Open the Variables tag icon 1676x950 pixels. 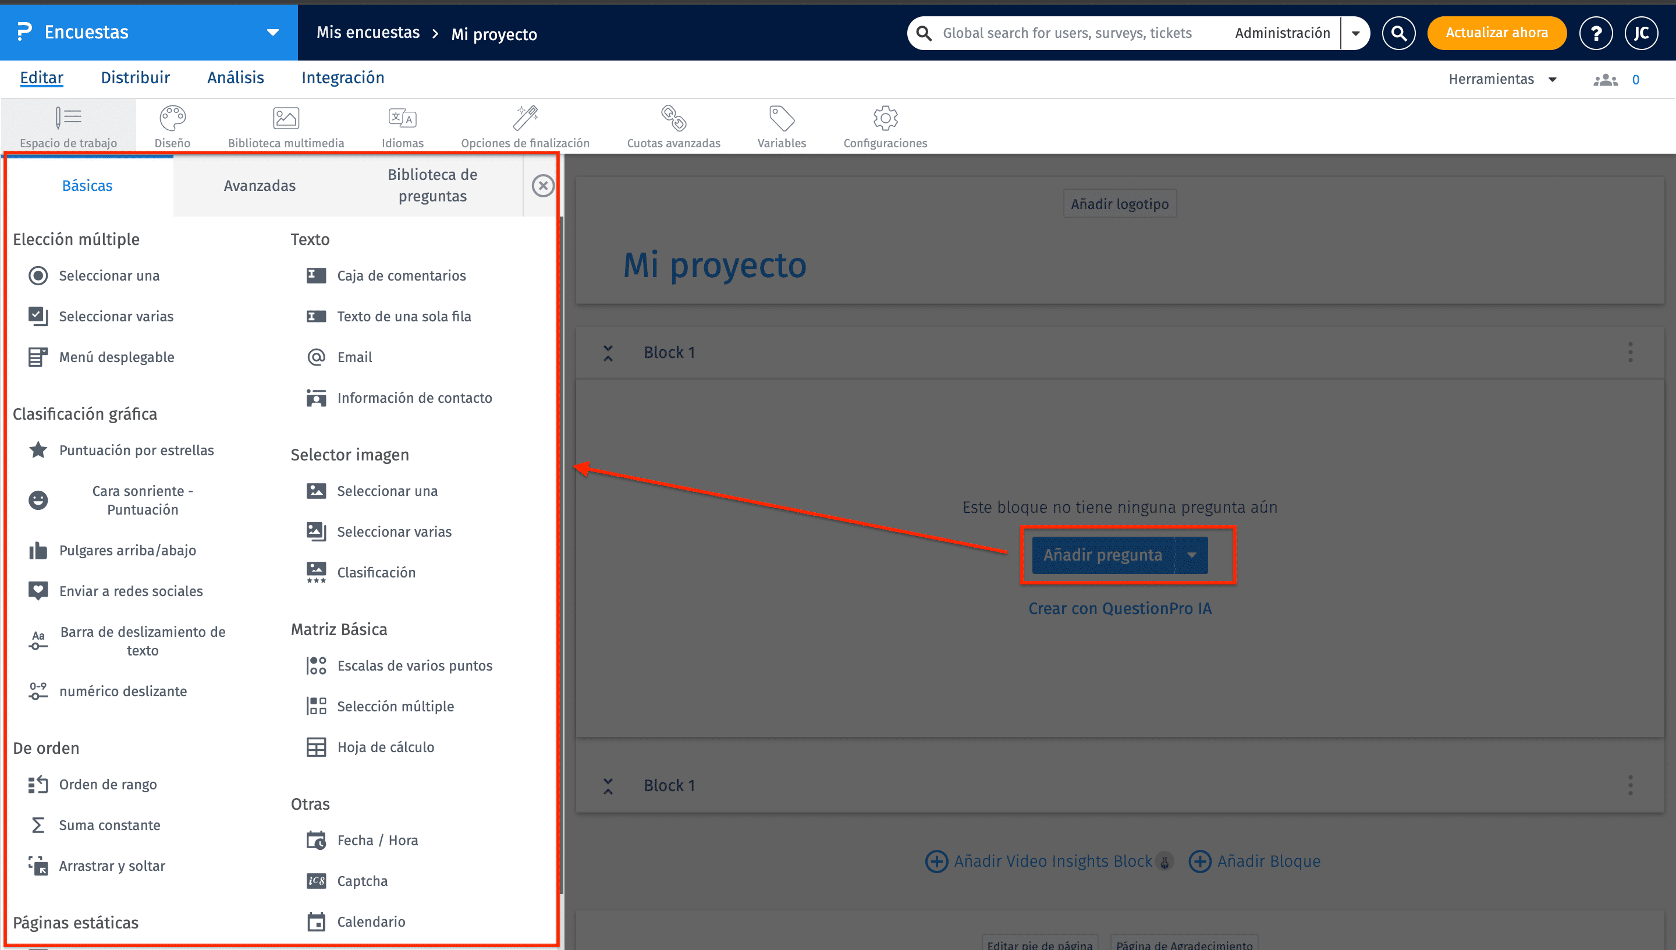pyautogui.click(x=782, y=119)
